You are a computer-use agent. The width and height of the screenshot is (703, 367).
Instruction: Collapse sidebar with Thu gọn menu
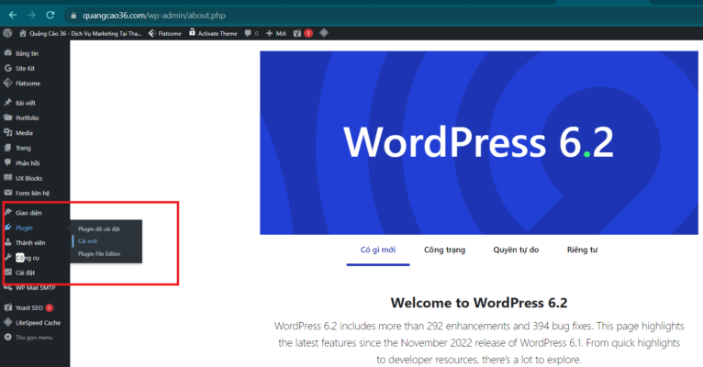point(35,338)
